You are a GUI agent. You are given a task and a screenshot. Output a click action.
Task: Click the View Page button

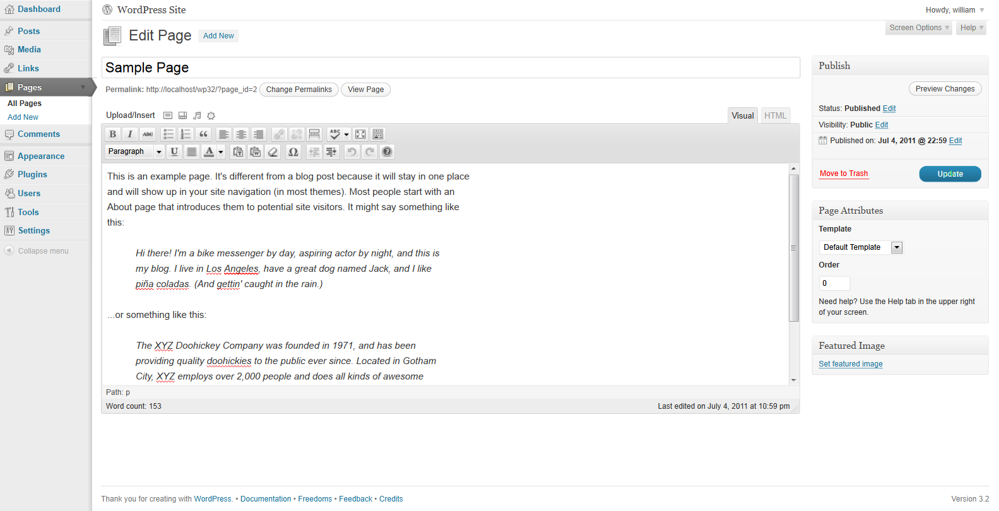[x=366, y=90]
